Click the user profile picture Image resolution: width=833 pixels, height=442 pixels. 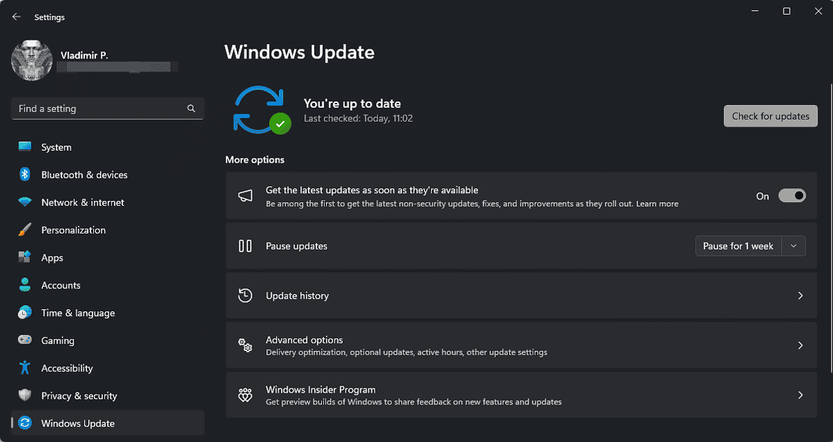click(32, 60)
